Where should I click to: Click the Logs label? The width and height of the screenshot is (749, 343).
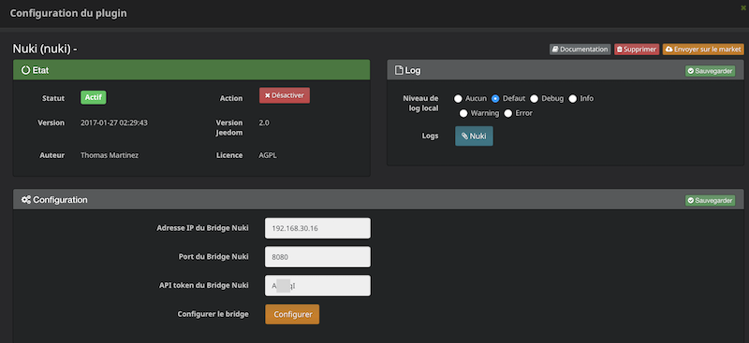(431, 136)
